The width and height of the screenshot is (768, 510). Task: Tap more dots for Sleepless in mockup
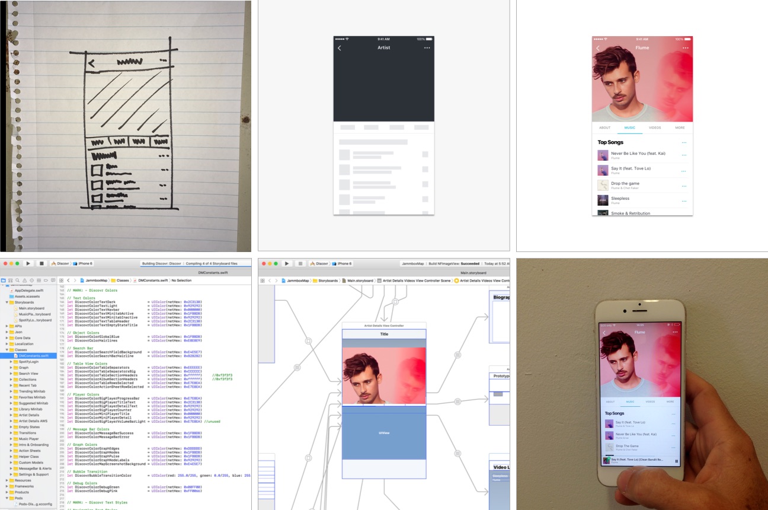pos(684,200)
